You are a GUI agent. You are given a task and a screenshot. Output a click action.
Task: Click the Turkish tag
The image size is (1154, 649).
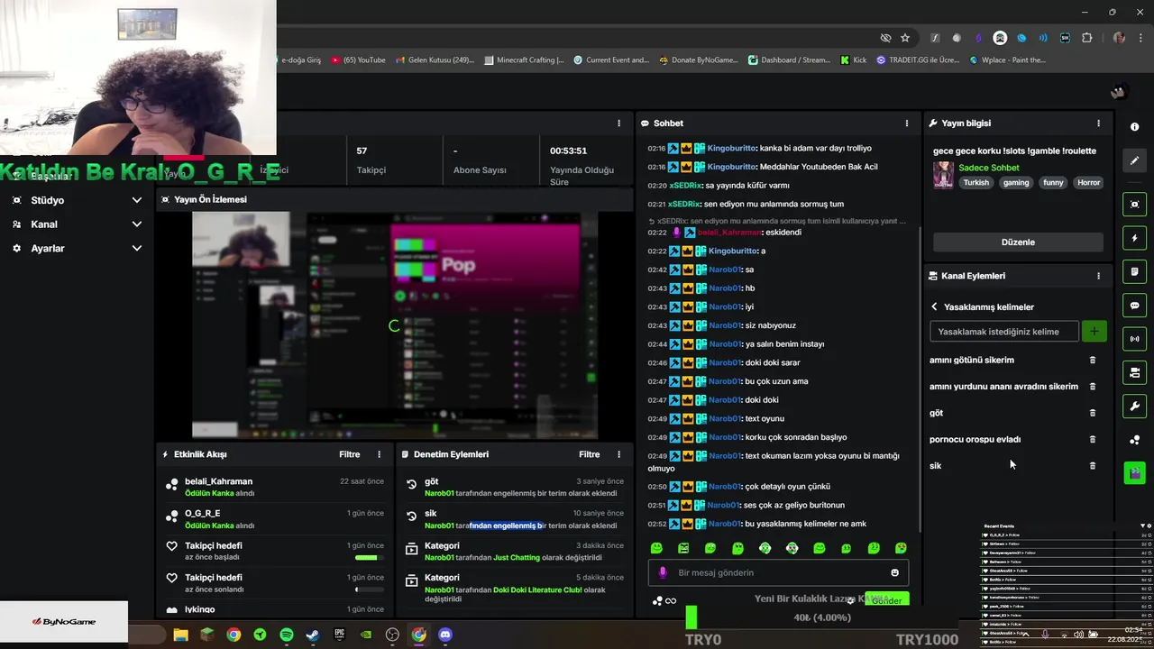[975, 182]
